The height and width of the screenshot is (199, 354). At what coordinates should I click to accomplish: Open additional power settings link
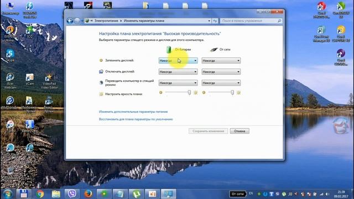coord(133,112)
